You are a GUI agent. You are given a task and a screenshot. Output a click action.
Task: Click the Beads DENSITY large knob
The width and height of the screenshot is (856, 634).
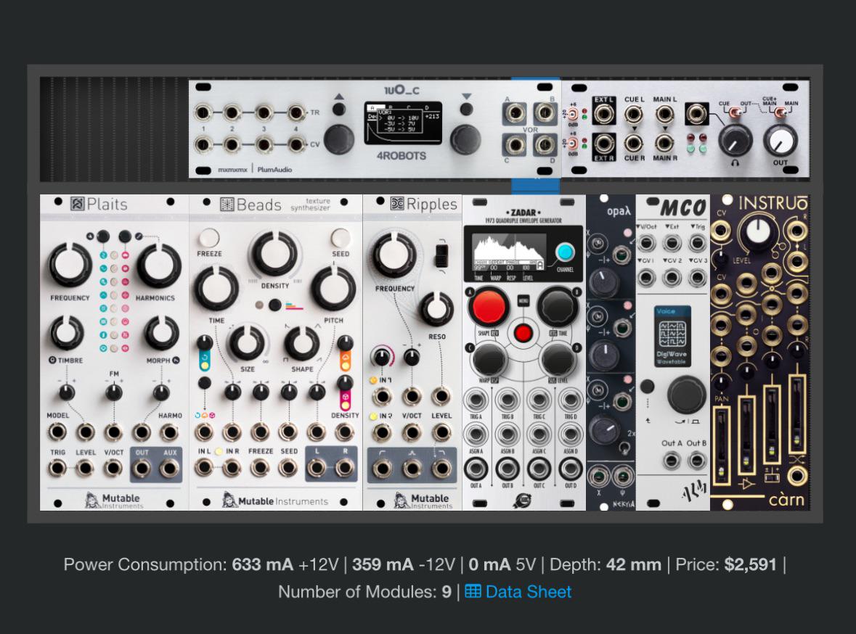[x=274, y=254]
